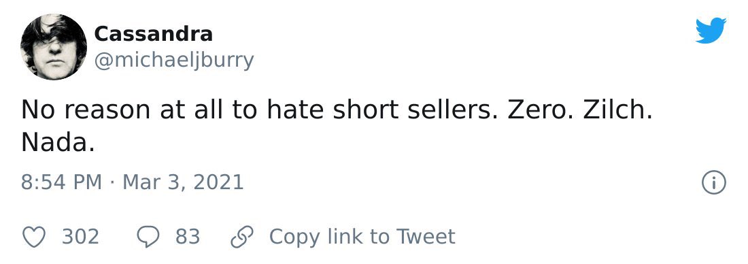Open the @michaeljburry handle

173,61
